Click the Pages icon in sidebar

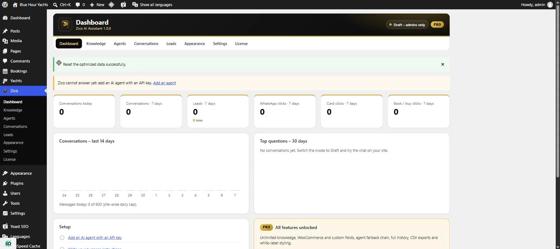click(5, 51)
